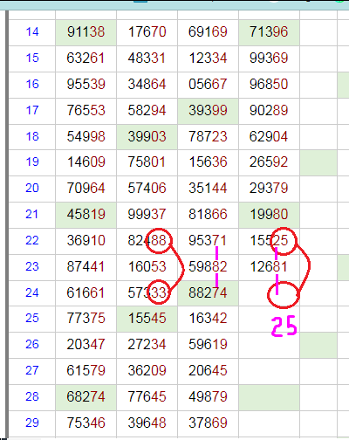The height and width of the screenshot is (440, 349).
Task: Click row number 22
Action: (x=32, y=241)
